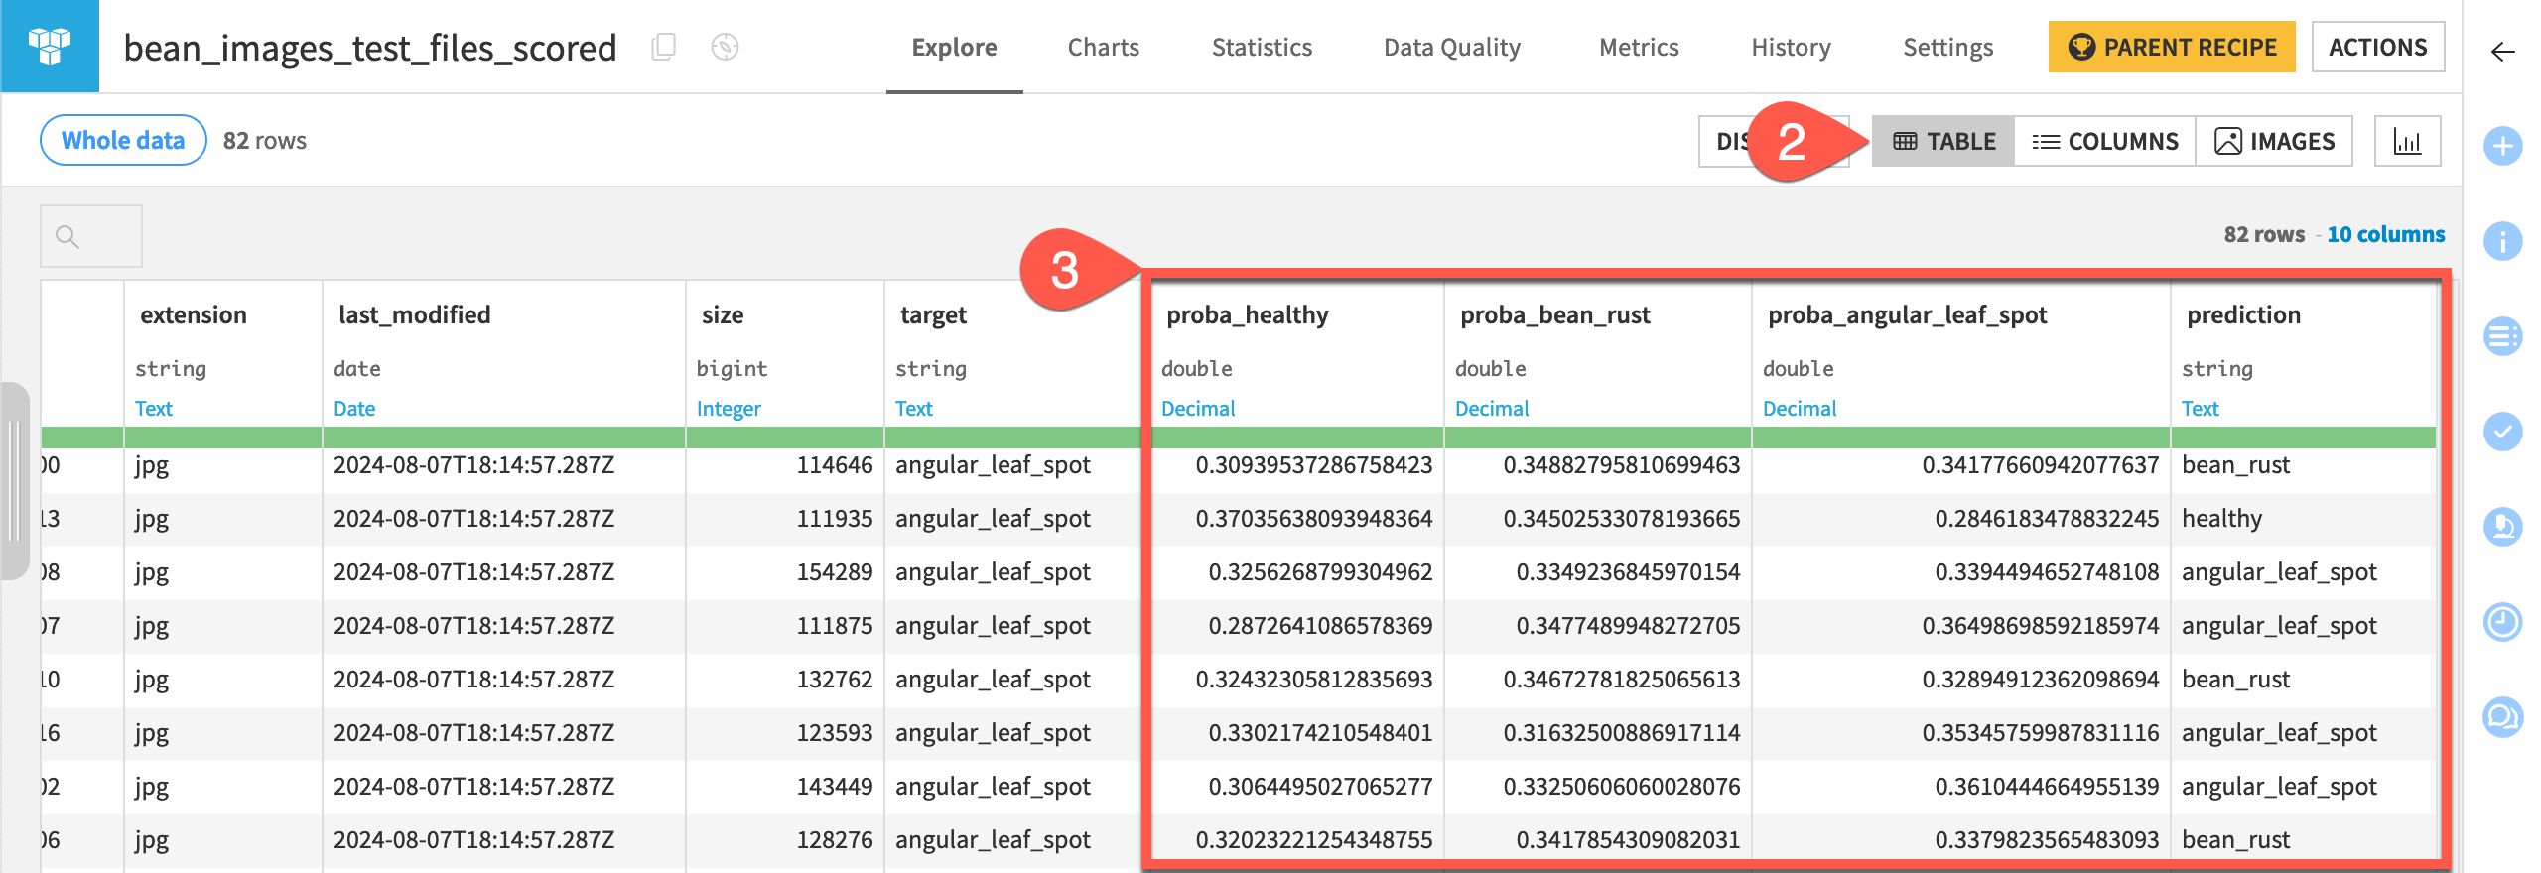This screenshot has width=2541, height=873.
Task: Open the compass icon next to dataset title
Action: [725, 47]
